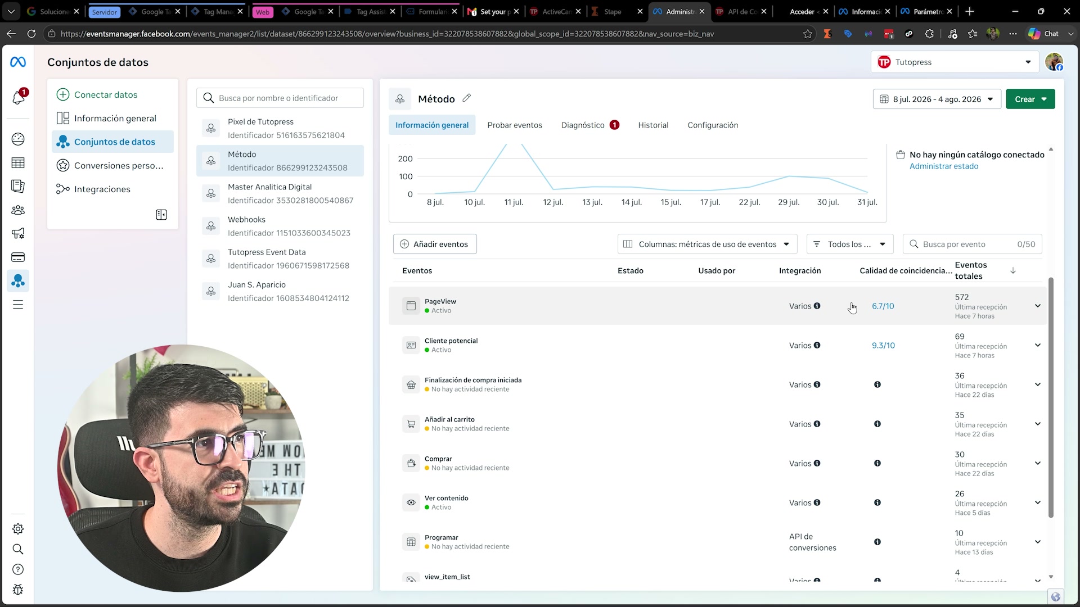Click the browser address bar URL
Screen dimensions: 1080x607
(x=387, y=34)
